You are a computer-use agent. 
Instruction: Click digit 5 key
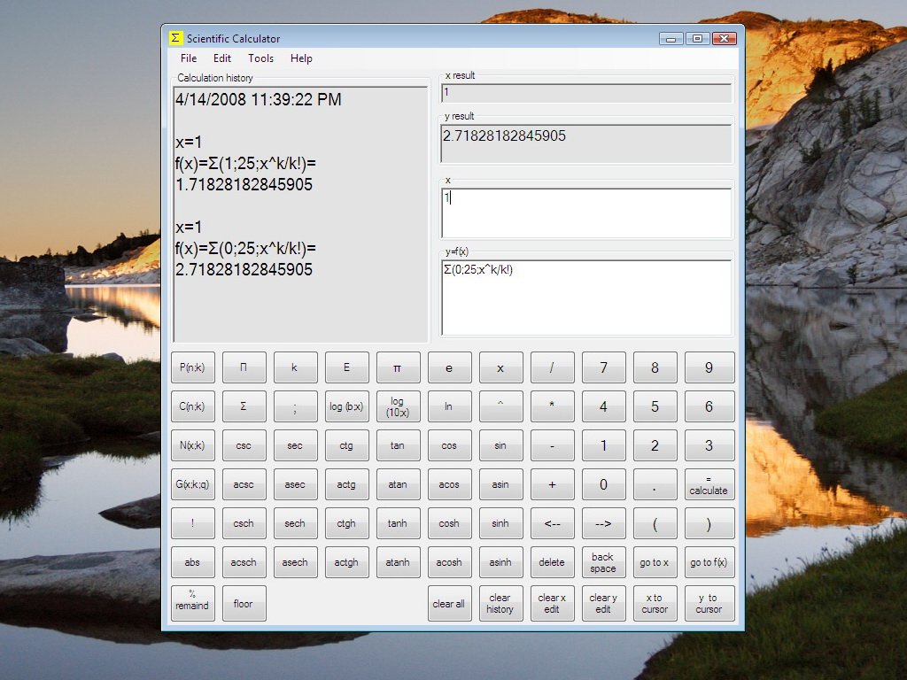click(x=655, y=406)
